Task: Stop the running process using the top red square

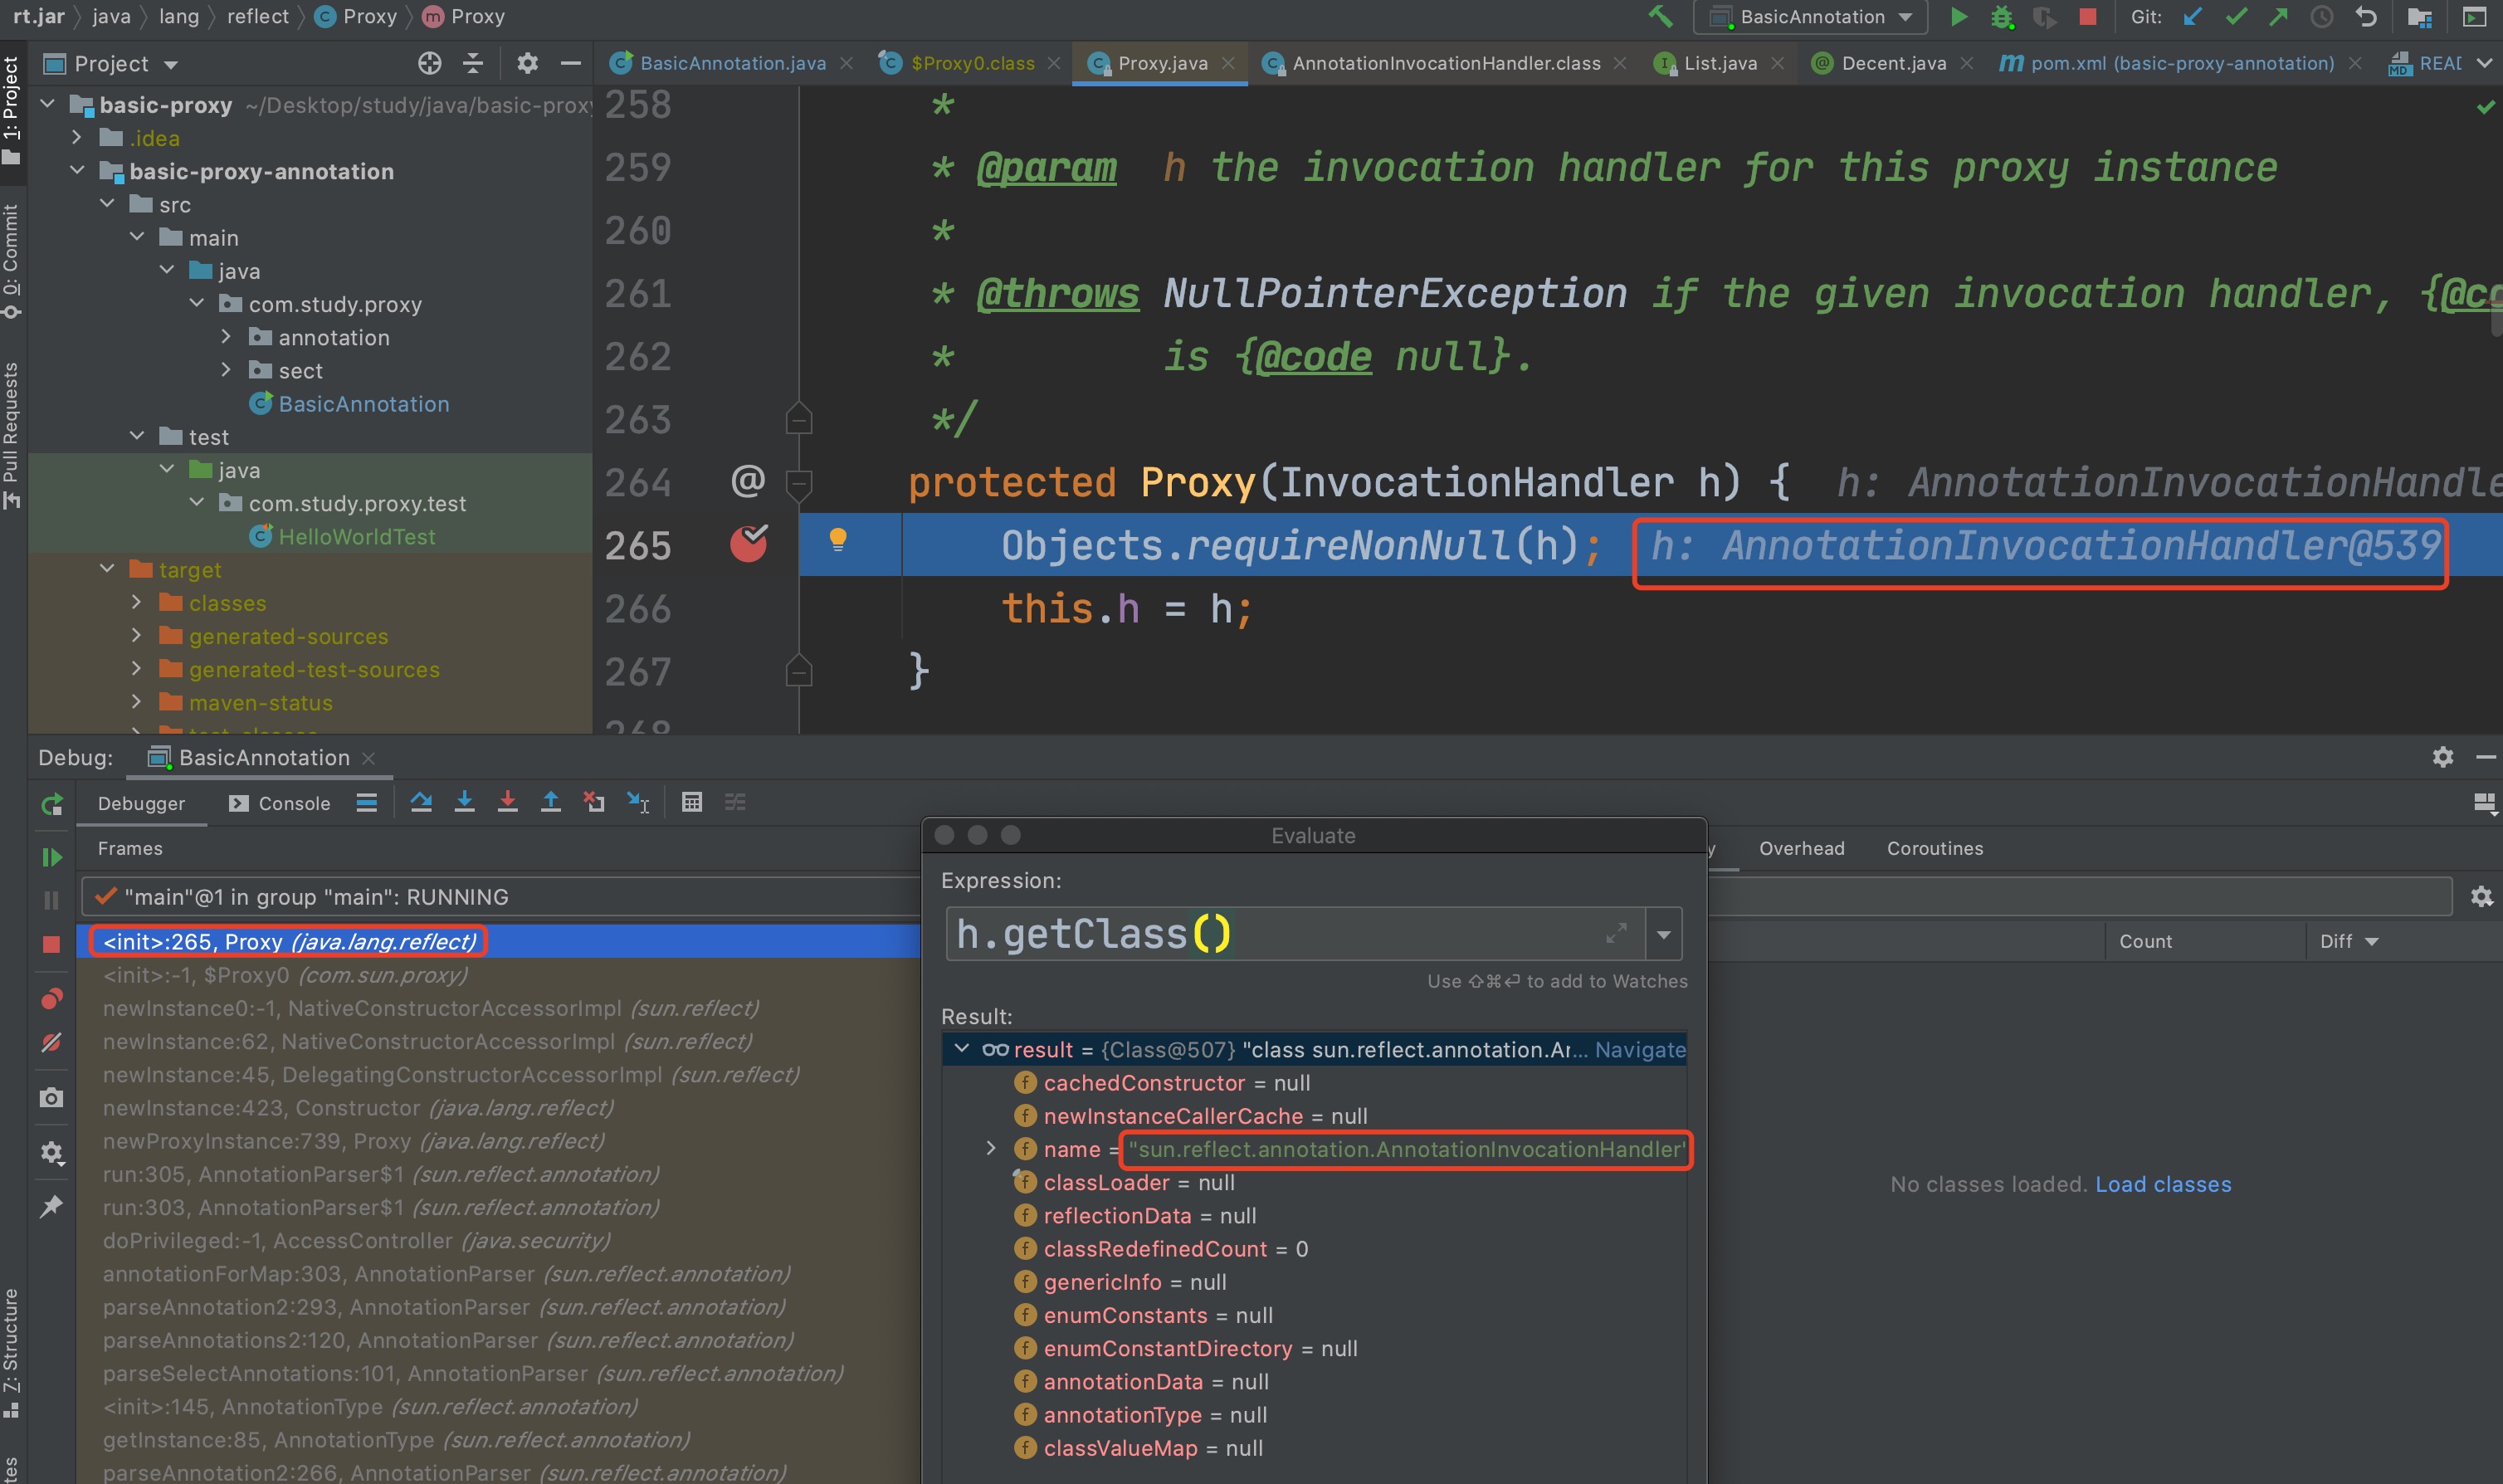Action: (2088, 16)
